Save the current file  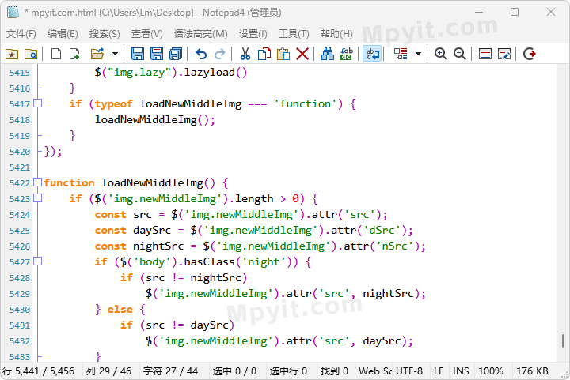click(138, 54)
